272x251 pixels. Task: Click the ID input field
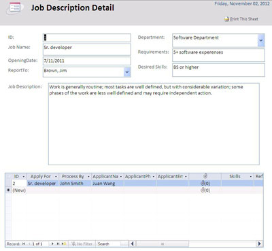87,37
